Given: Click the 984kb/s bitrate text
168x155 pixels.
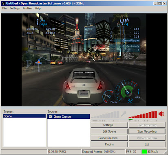Looking at the screenshot, I should pos(153,152).
